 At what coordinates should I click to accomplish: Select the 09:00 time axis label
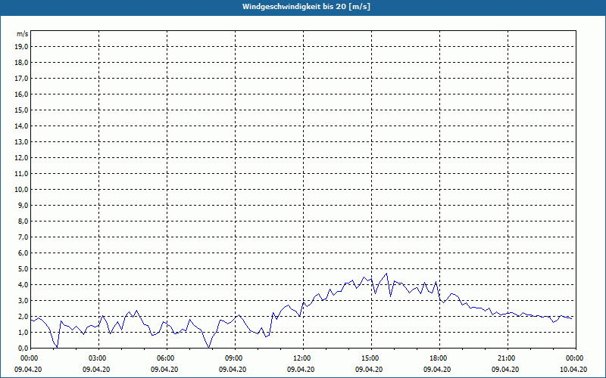[x=234, y=358]
